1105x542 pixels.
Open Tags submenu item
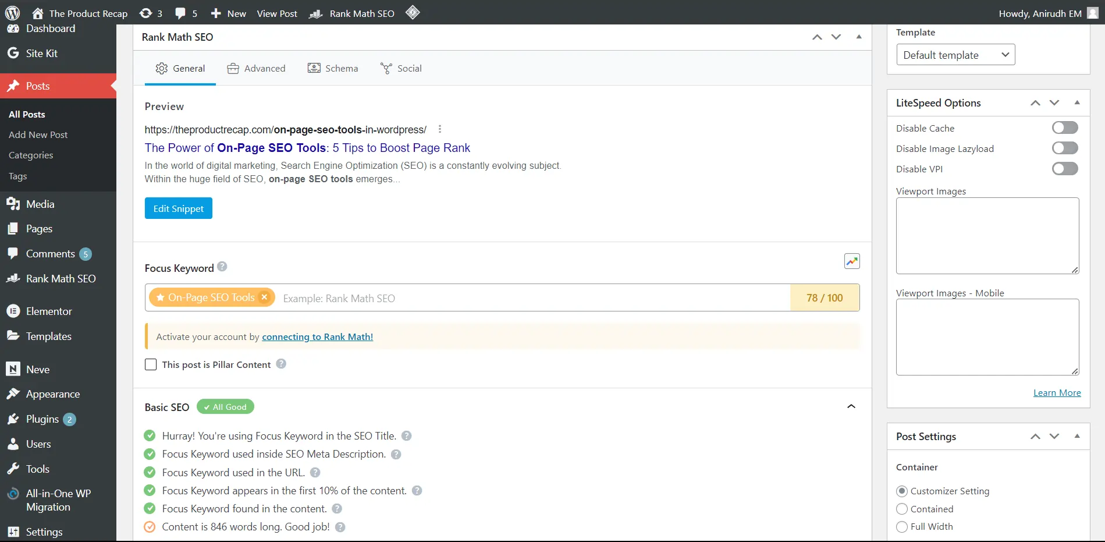[17, 176]
